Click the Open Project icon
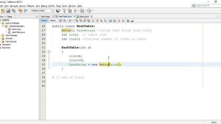The image size is (221, 124). (8, 11)
